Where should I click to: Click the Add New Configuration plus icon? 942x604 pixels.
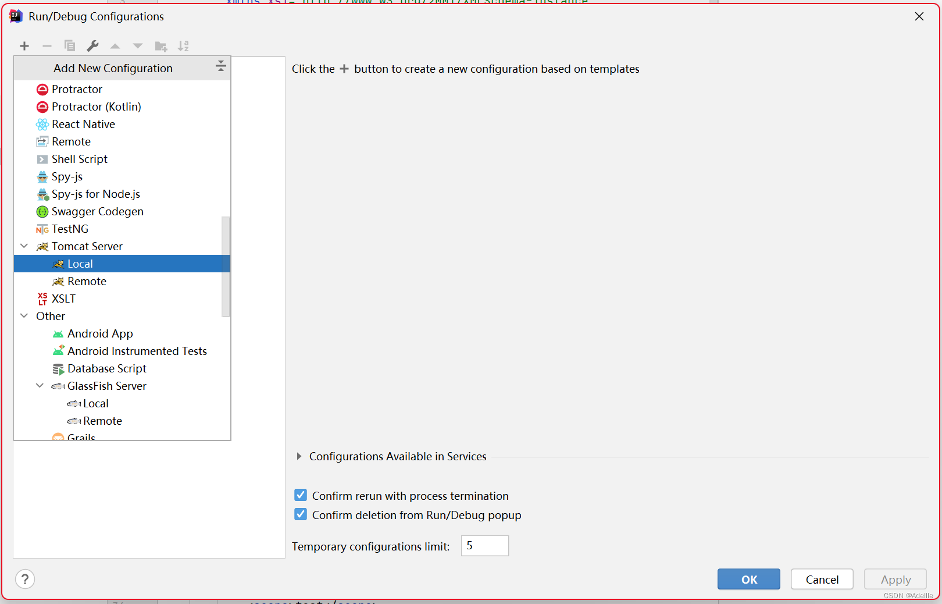[x=24, y=46]
